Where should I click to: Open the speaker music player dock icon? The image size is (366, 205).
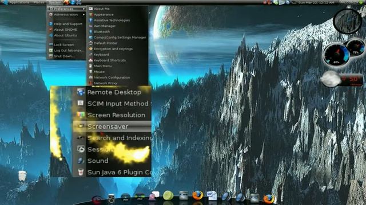(x=111, y=199)
